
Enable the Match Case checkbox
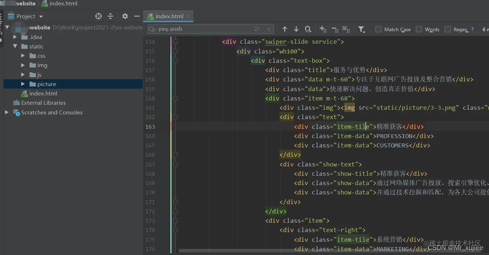point(378,29)
